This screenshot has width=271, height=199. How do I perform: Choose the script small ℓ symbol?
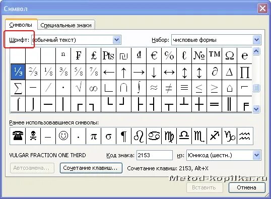(184, 56)
